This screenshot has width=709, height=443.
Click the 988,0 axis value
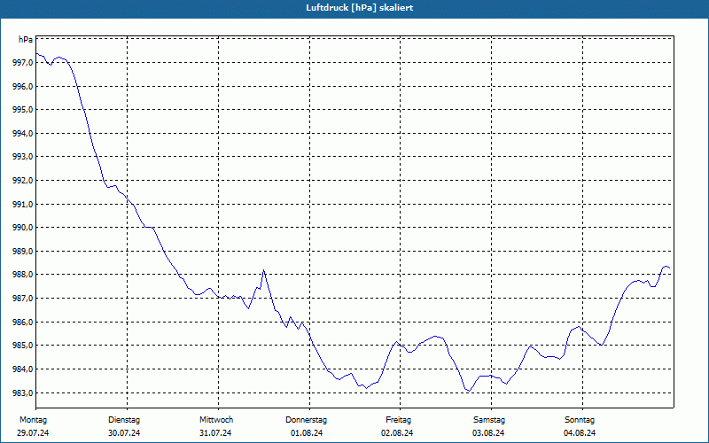click(22, 275)
